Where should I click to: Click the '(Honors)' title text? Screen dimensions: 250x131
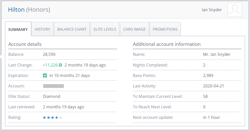point(38,10)
